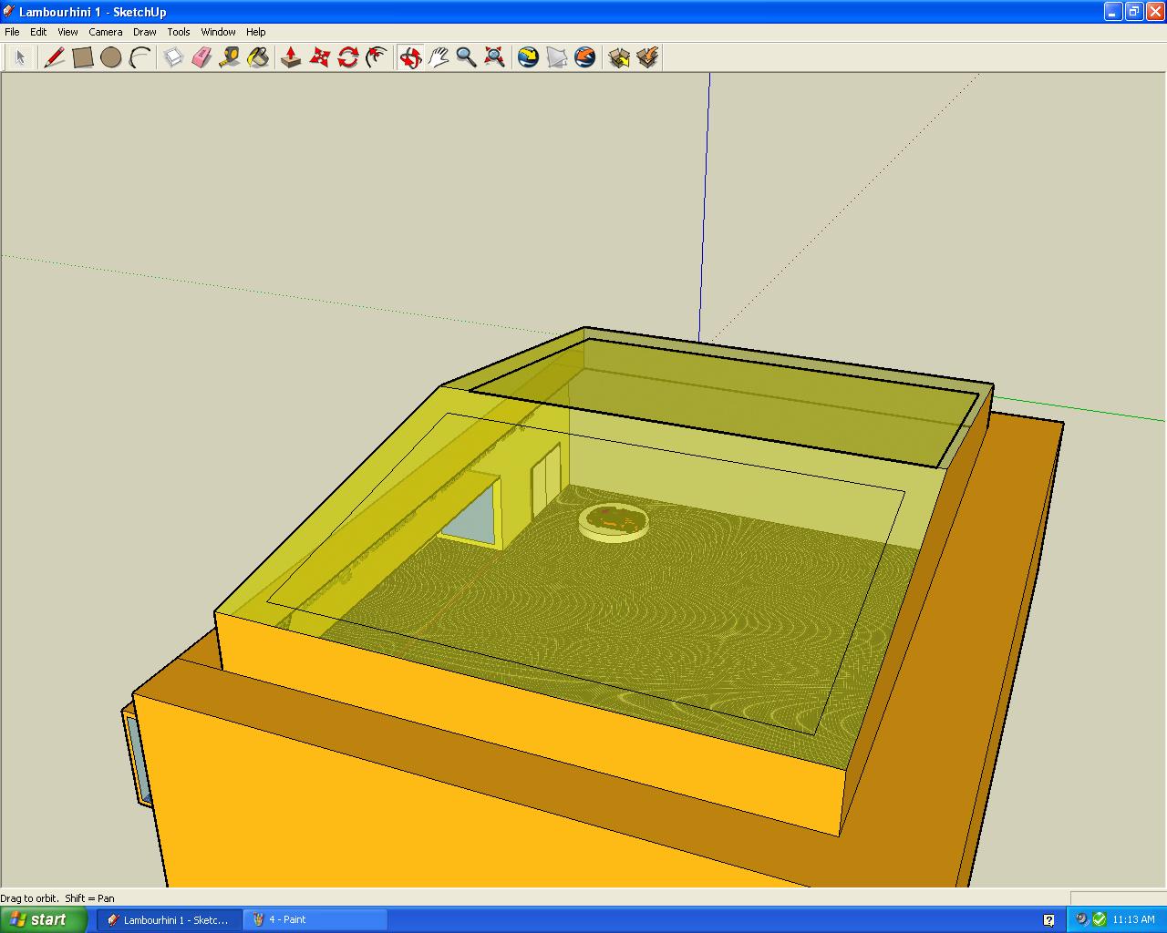Open the File menu
1167x933 pixels.
(12, 32)
